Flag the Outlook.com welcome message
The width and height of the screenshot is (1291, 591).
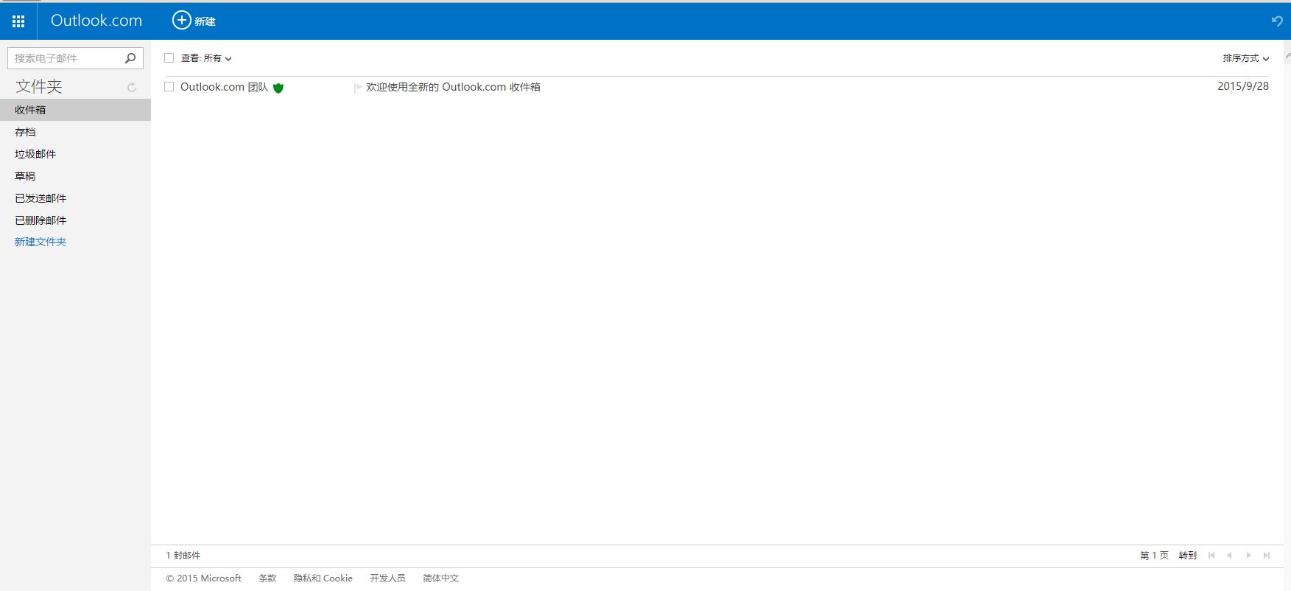[x=358, y=88]
